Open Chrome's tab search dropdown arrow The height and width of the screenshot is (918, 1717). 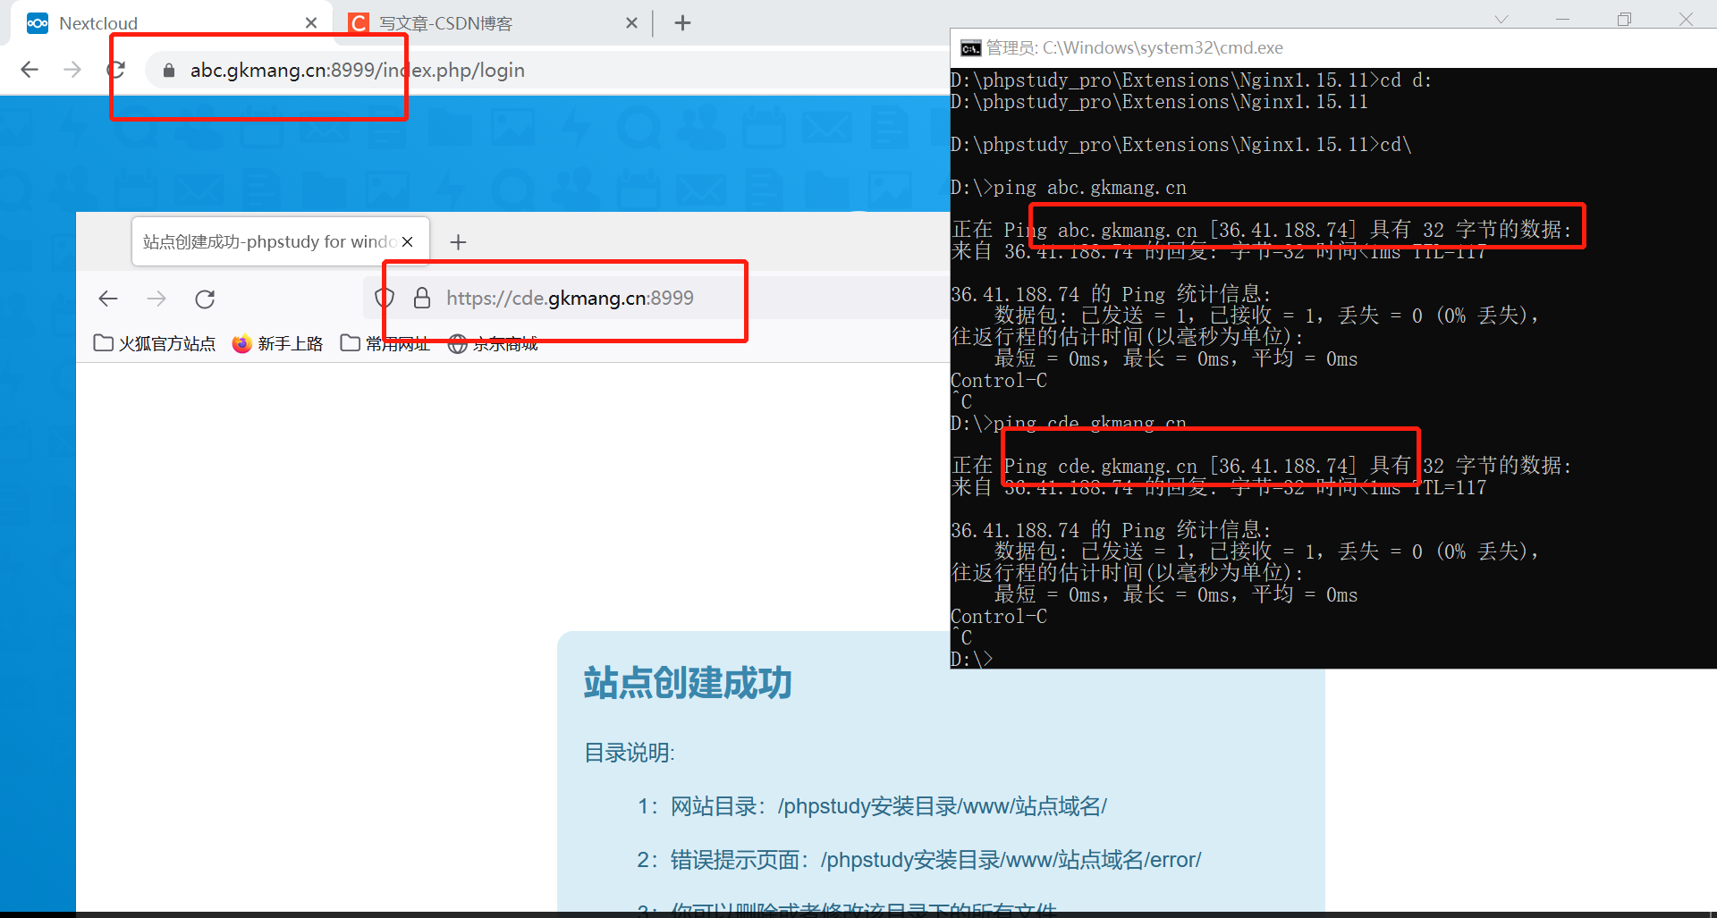click(x=1501, y=20)
